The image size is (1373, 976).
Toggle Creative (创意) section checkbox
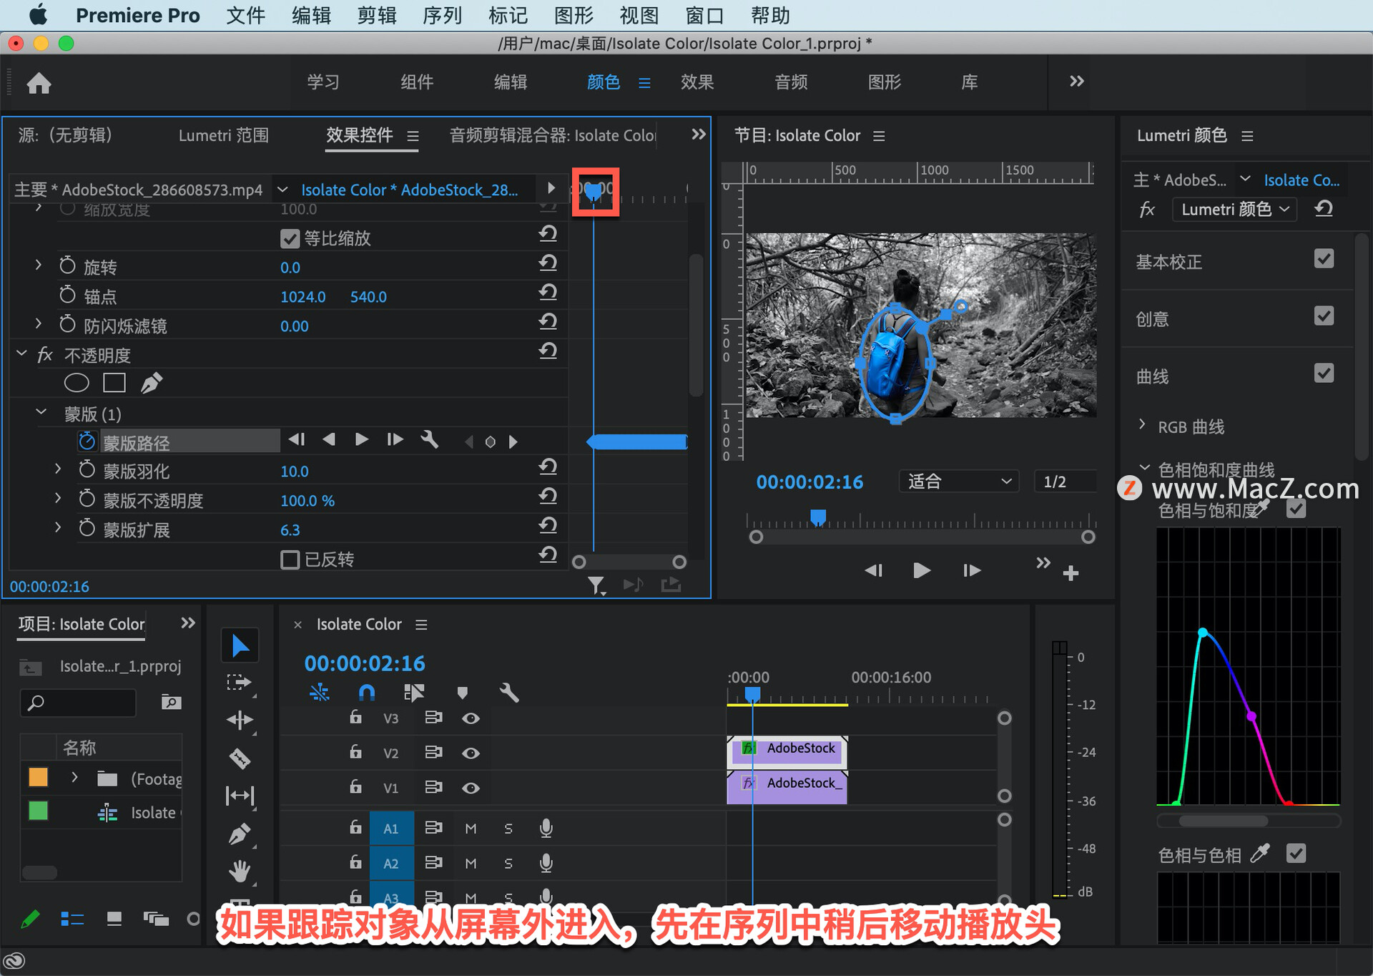click(x=1324, y=316)
